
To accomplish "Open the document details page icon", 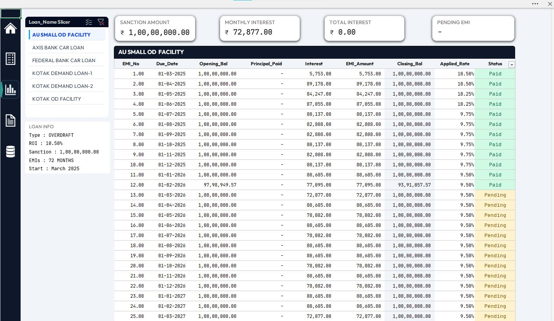I will pos(10,120).
